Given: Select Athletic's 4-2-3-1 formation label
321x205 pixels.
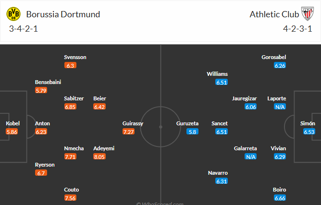Looking at the screenshot, I should pyautogui.click(x=298, y=28).
